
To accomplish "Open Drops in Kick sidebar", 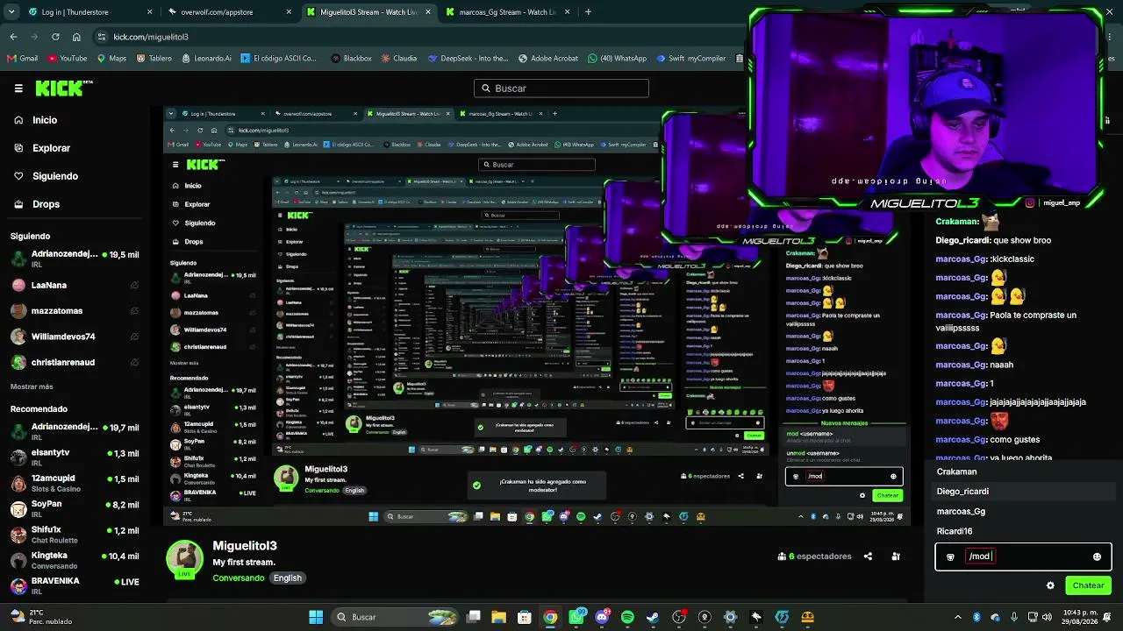I will coord(46,204).
